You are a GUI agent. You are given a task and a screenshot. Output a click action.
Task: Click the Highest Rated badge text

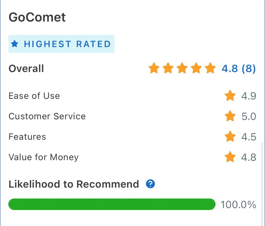pyautogui.click(x=67, y=44)
